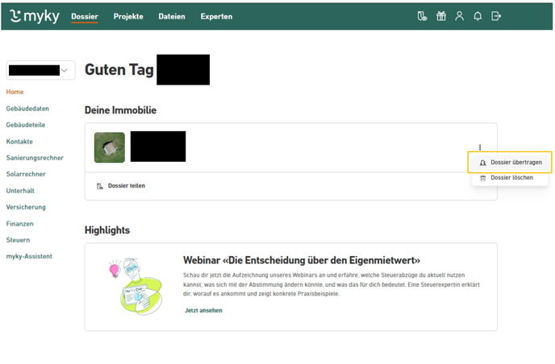Choose Dossier löschen in the context menu
Screen dimensions: 555x364
(x=511, y=177)
